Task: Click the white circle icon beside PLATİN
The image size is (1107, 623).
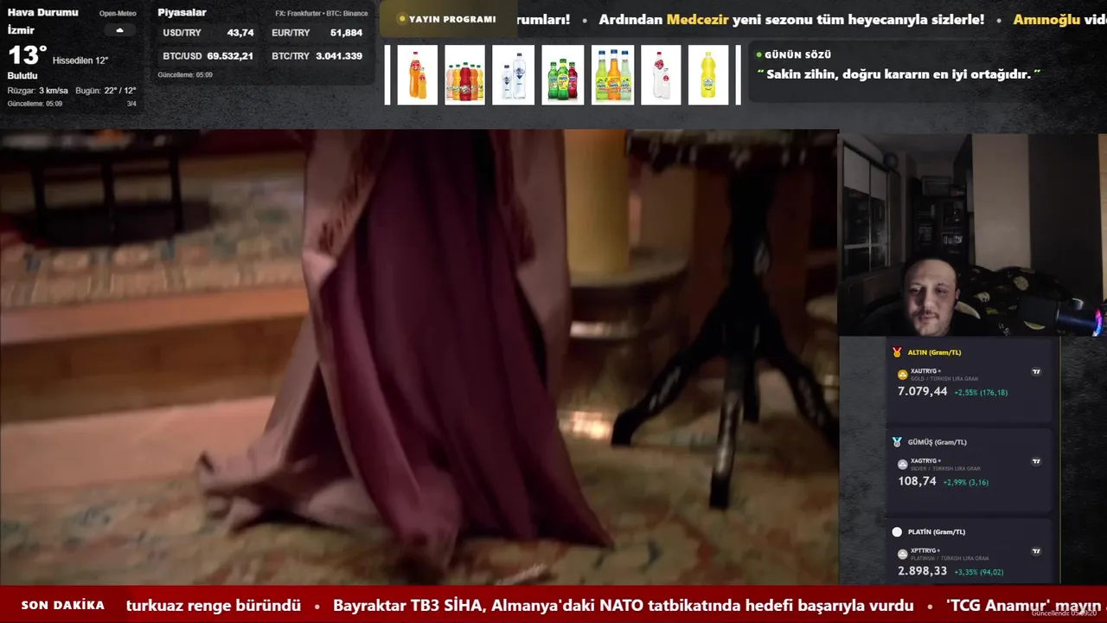Action: coord(897,532)
